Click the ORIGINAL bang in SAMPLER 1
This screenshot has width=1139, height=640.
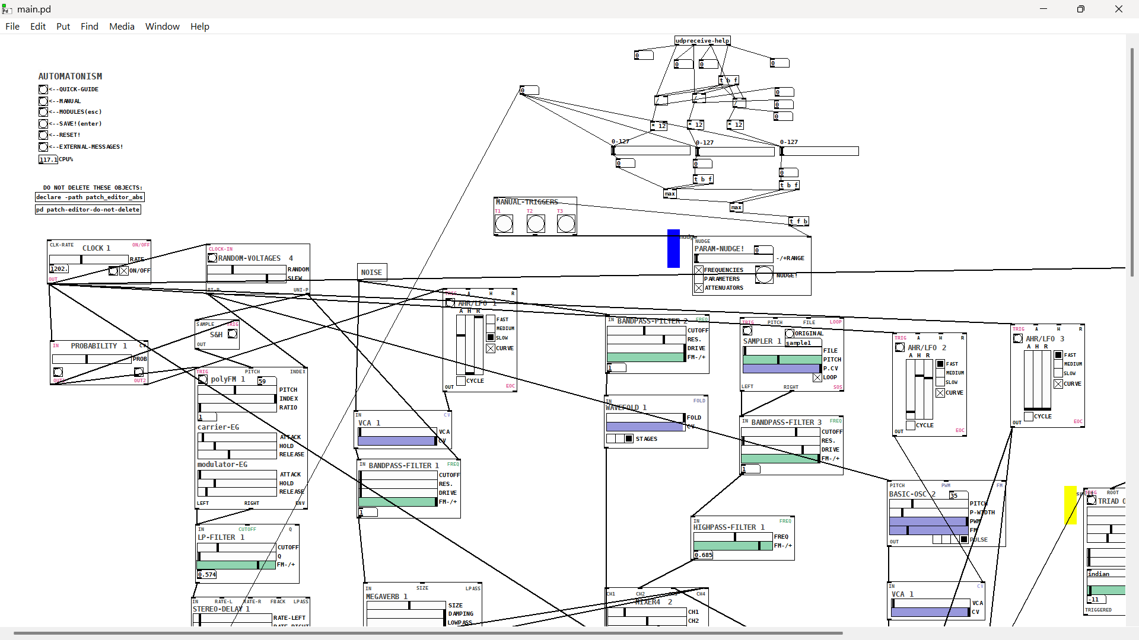790,334
